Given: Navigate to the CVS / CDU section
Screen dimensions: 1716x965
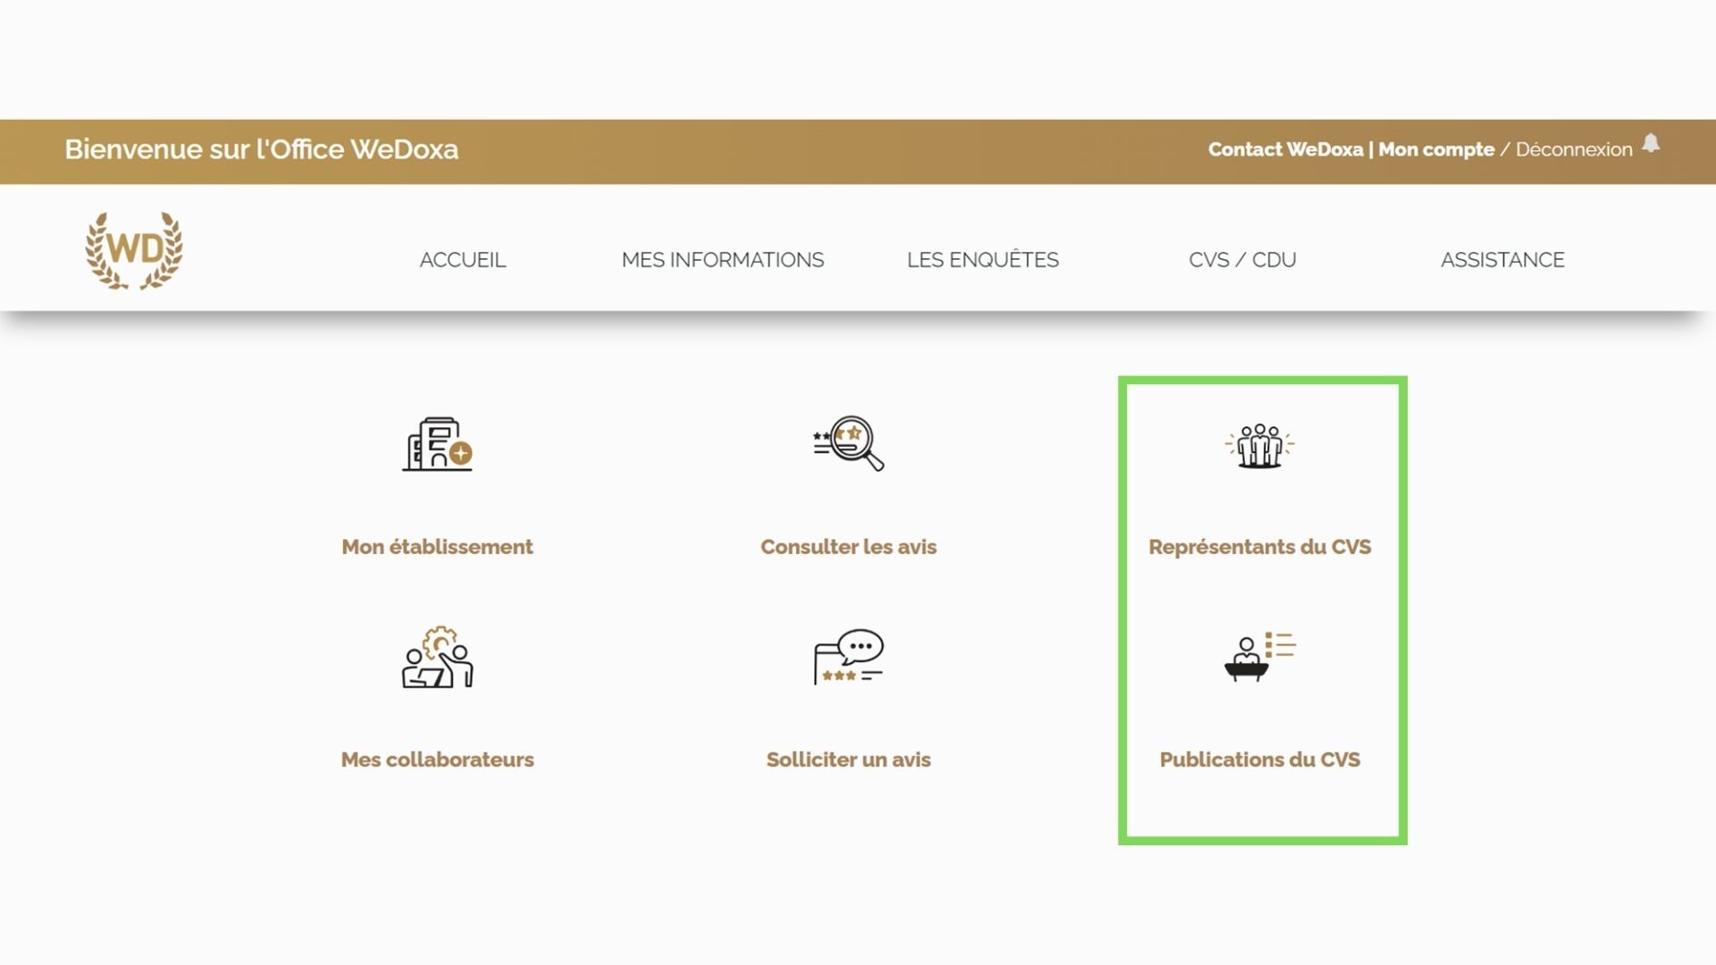Looking at the screenshot, I should point(1241,260).
